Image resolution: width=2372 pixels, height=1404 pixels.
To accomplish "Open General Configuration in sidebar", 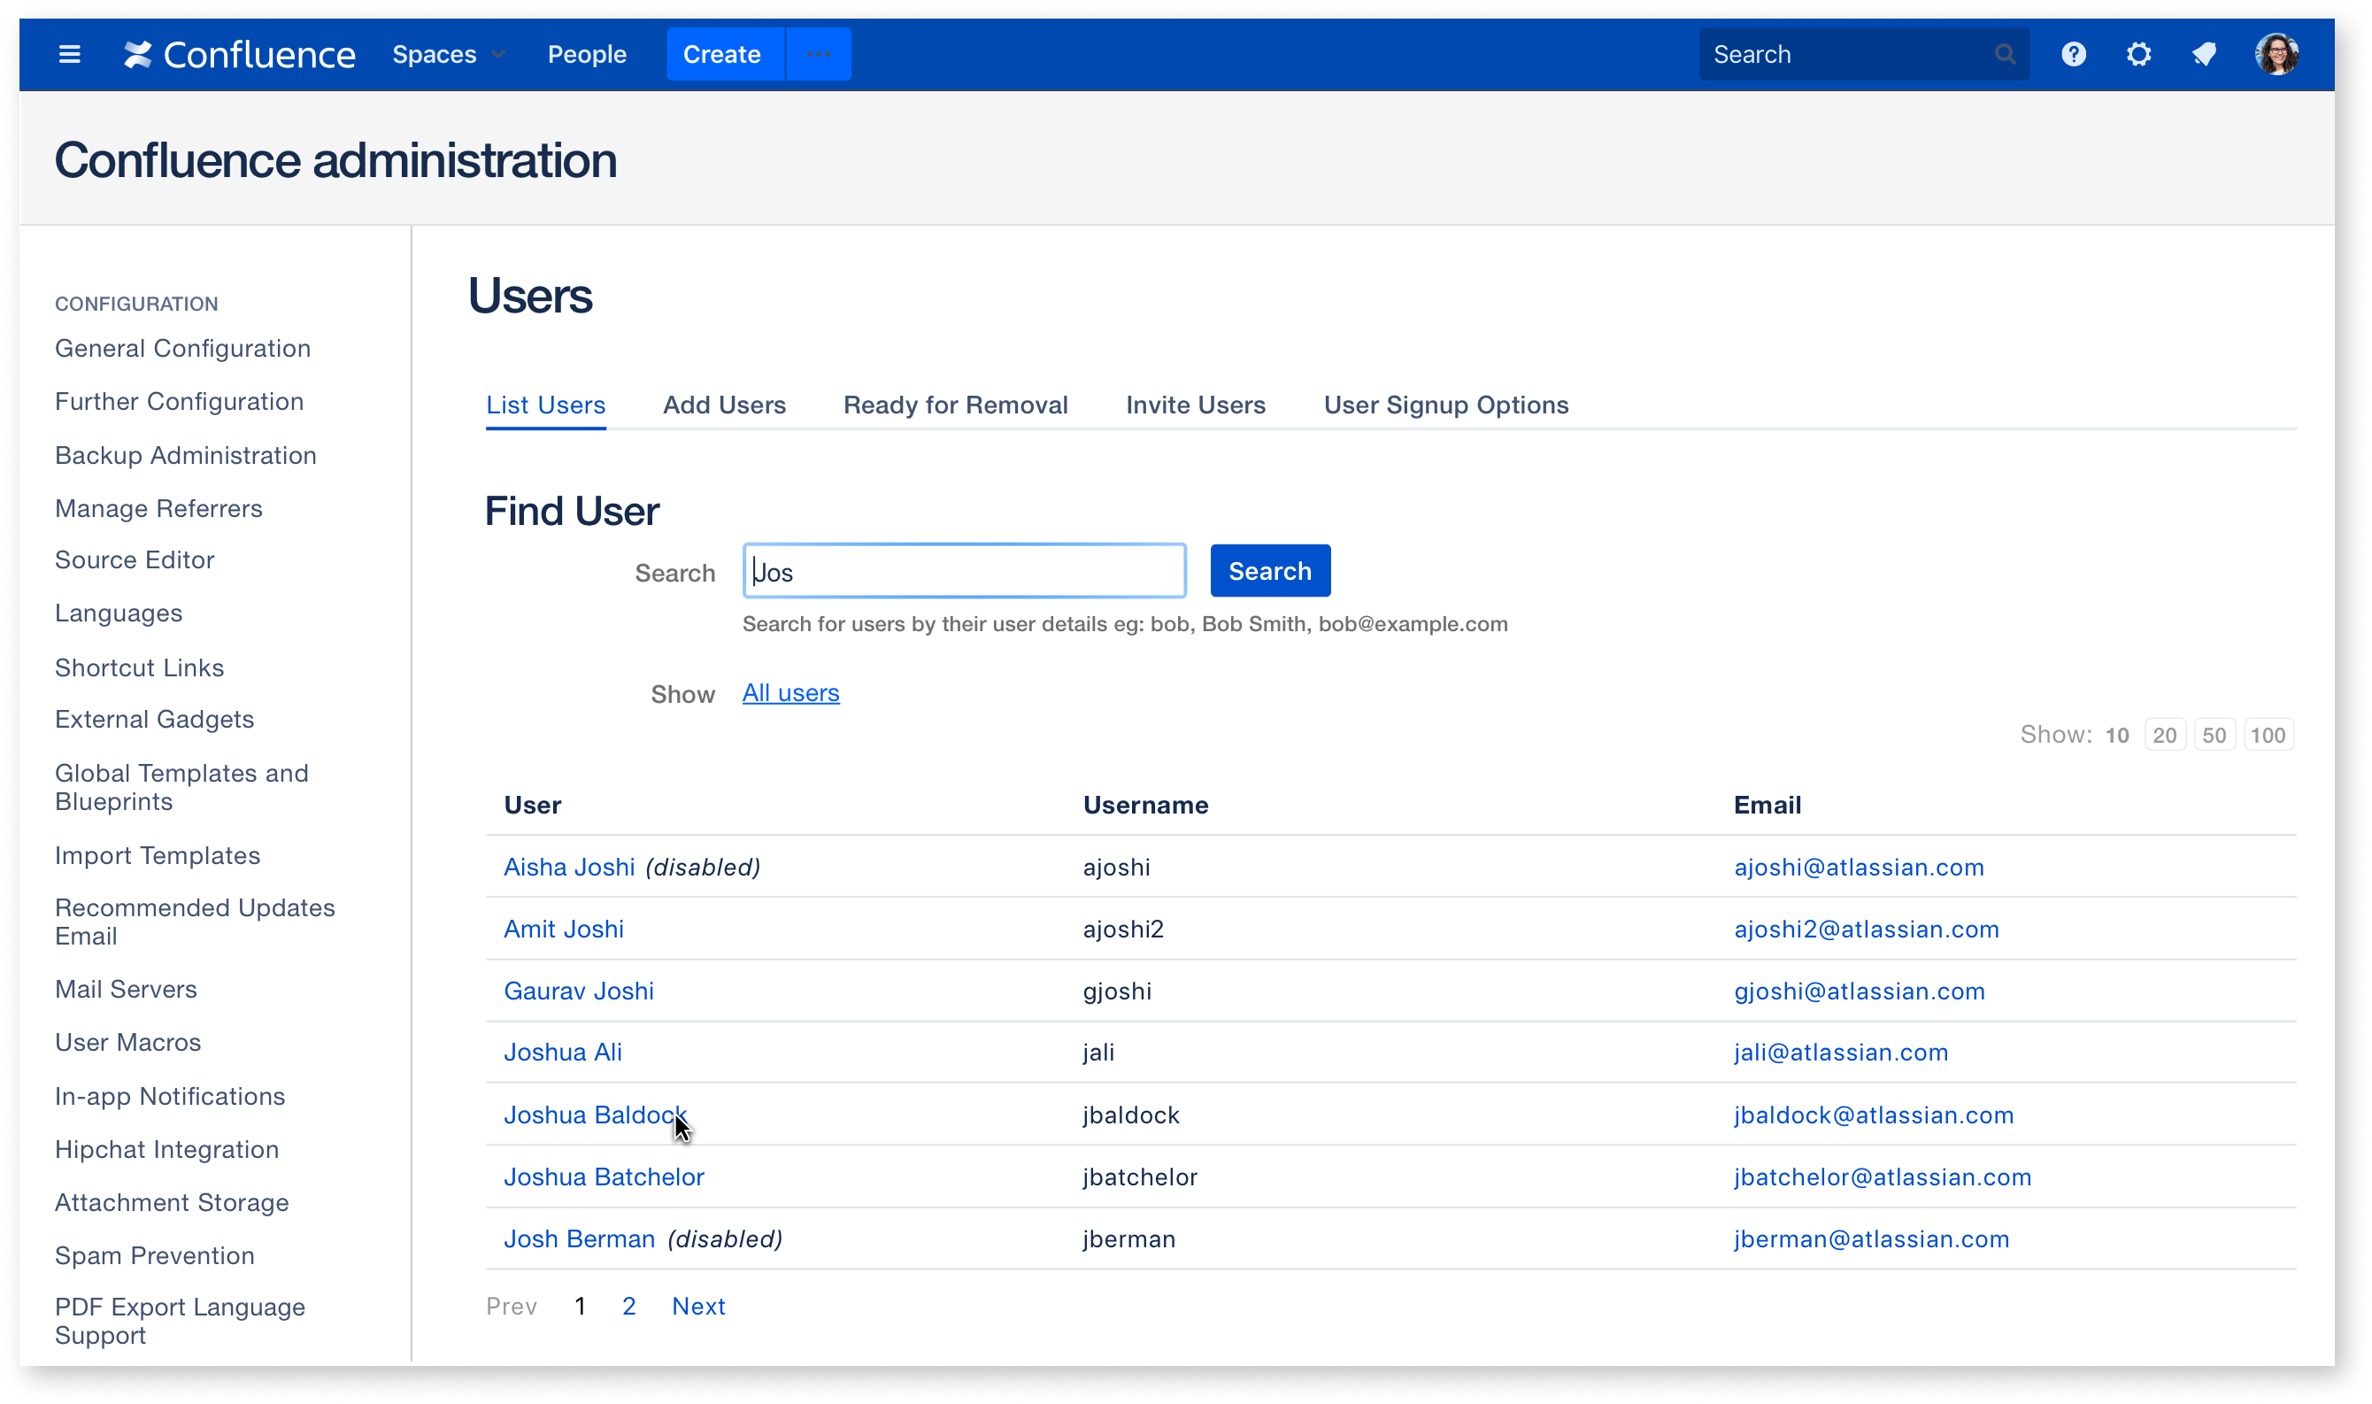I will point(182,348).
